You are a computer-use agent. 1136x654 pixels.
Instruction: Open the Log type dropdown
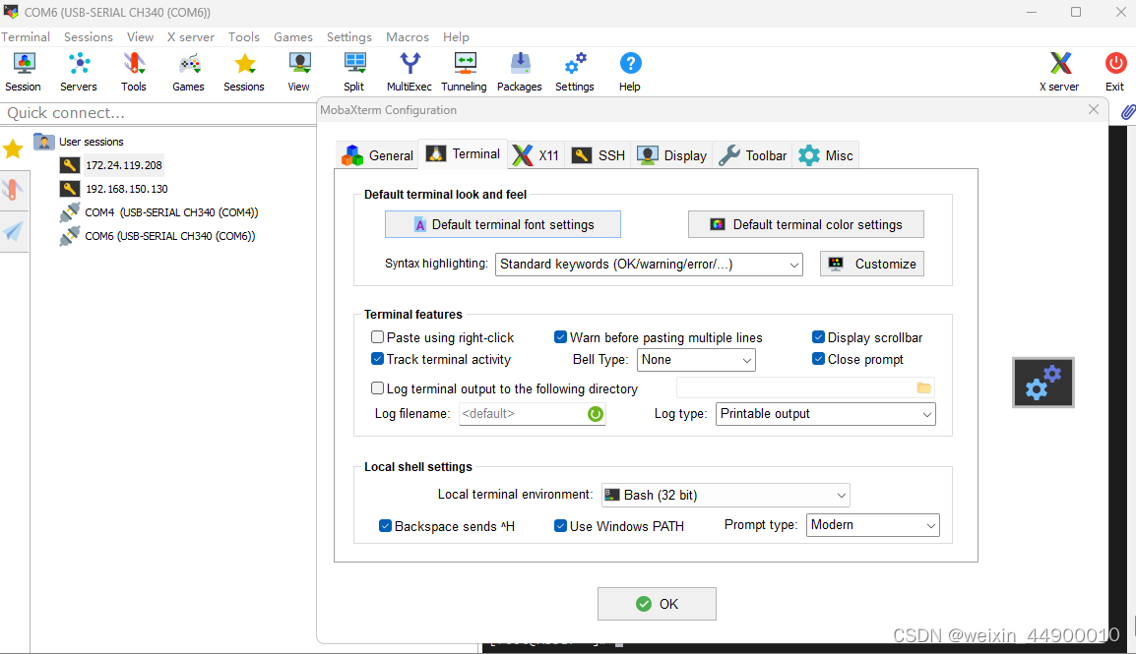coord(825,414)
